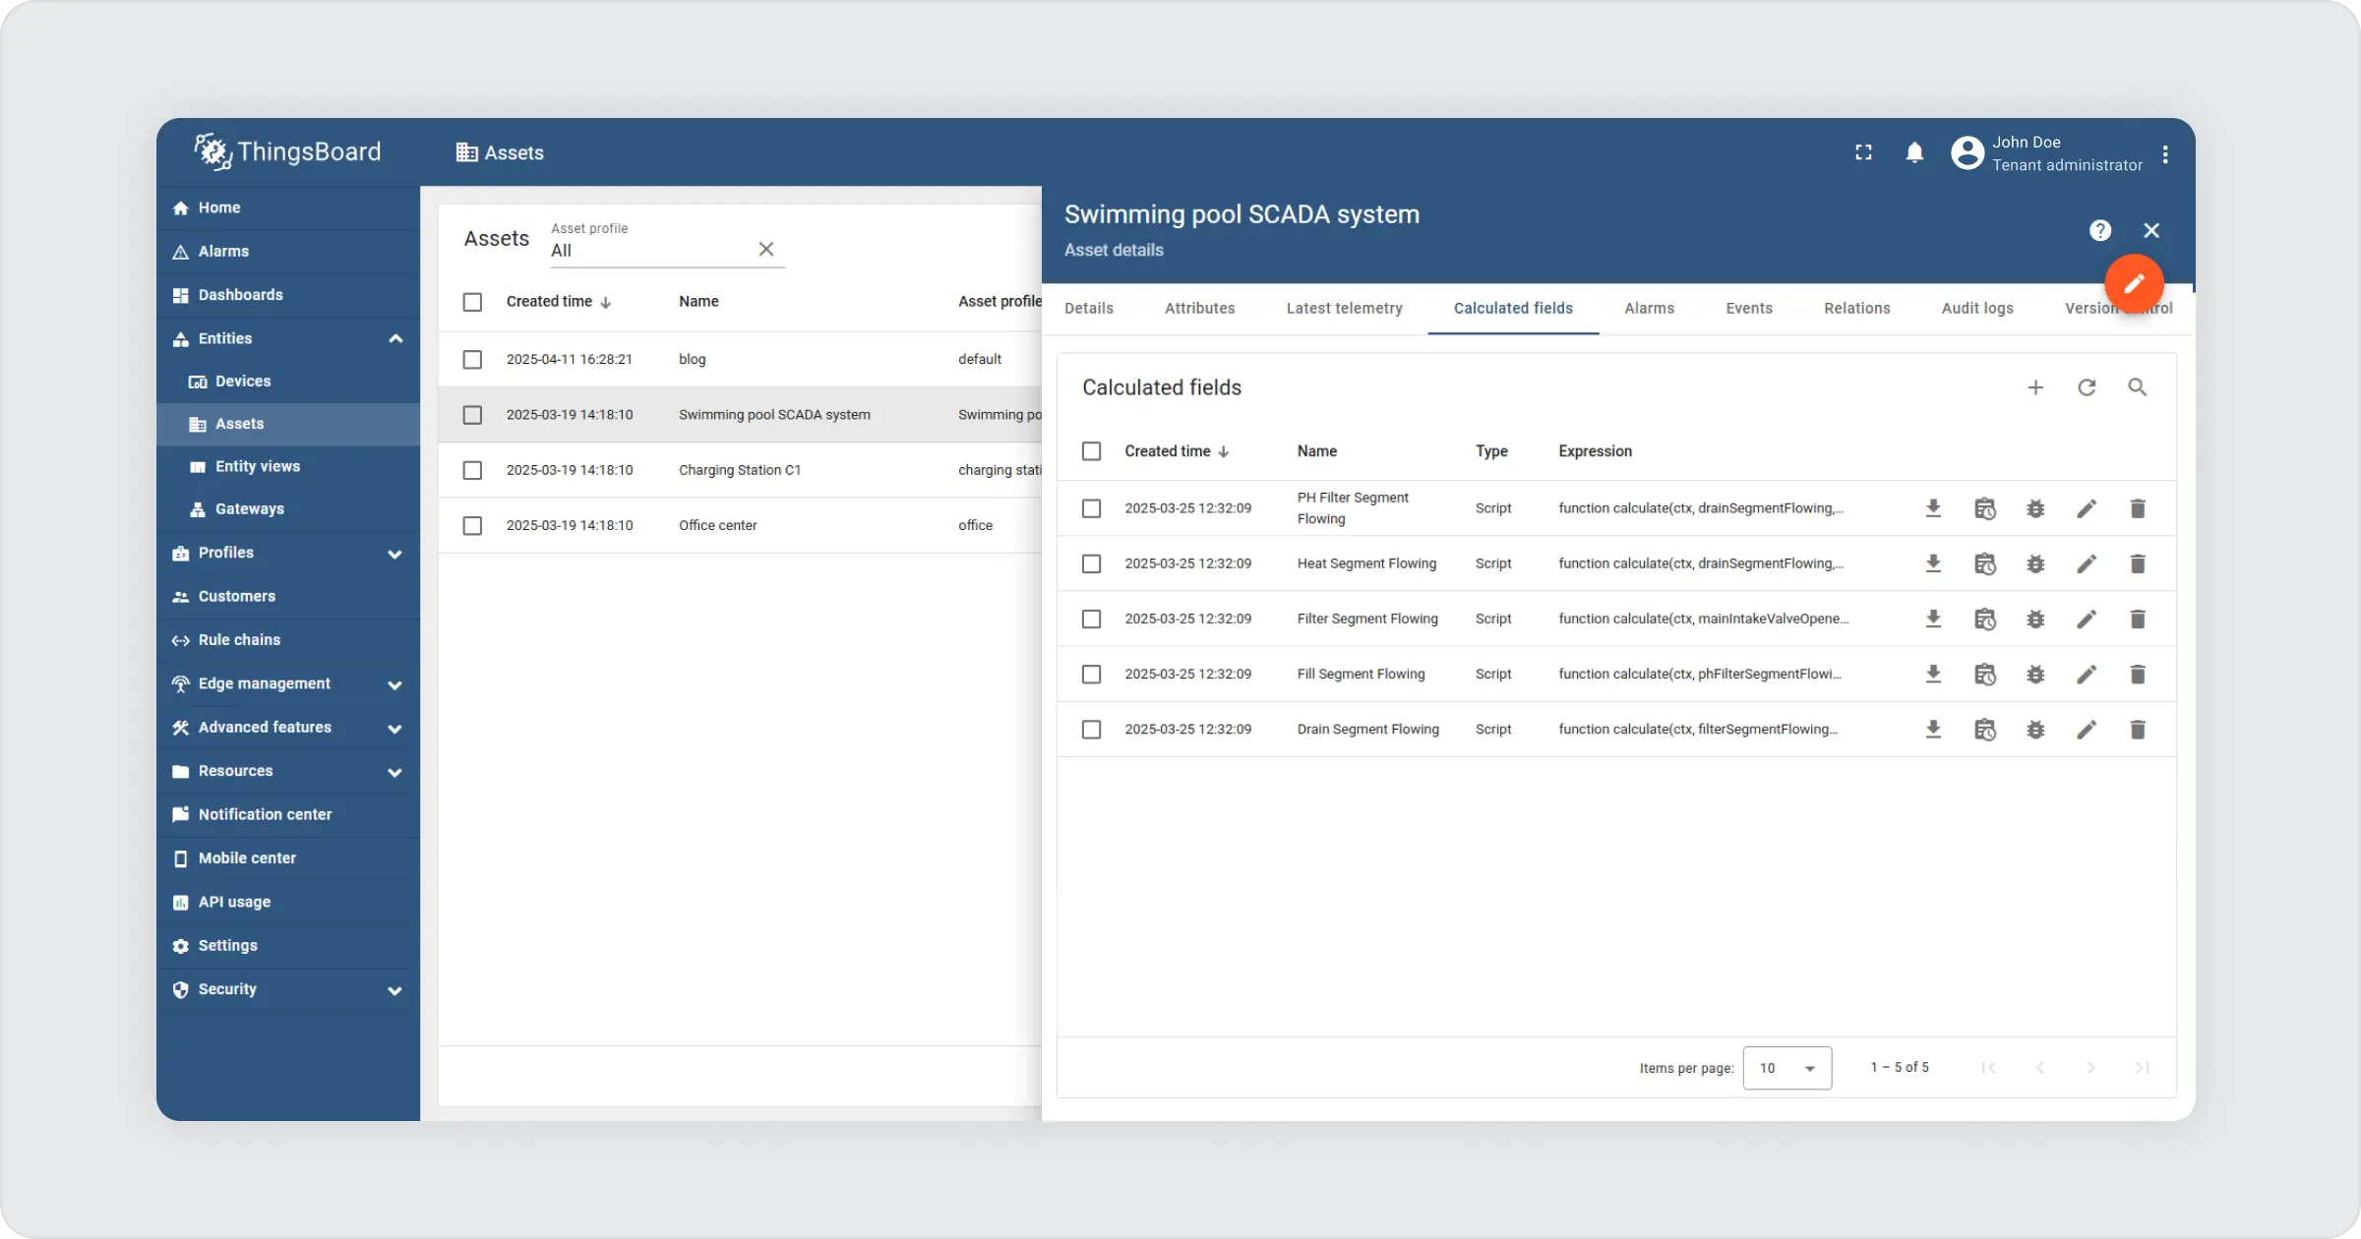The height and width of the screenshot is (1239, 2361).
Task: Open the Relations tab
Action: [x=1856, y=309]
